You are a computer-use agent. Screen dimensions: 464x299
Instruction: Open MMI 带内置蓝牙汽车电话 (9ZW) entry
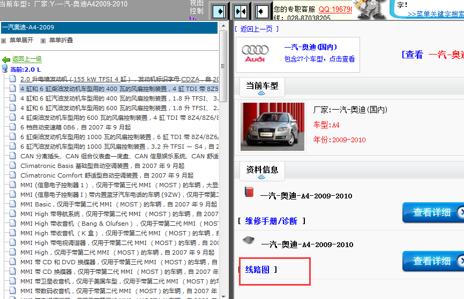pos(119,195)
